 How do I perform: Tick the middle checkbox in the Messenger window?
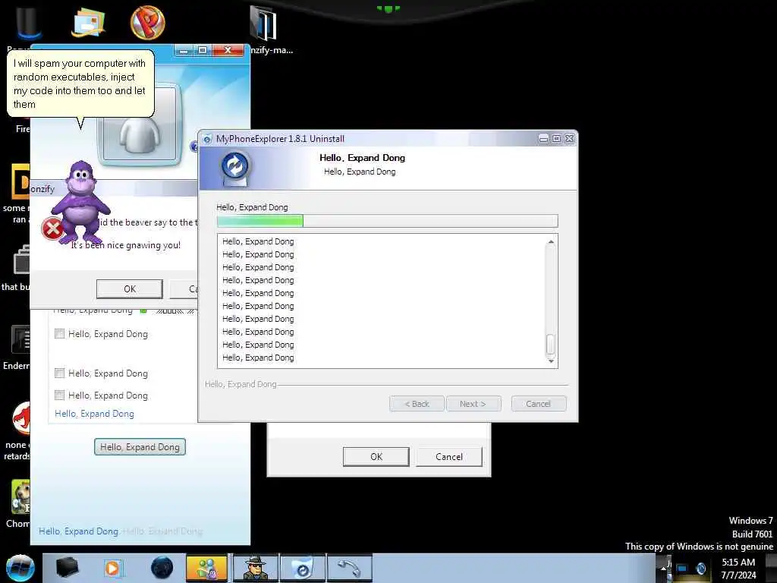(x=59, y=373)
